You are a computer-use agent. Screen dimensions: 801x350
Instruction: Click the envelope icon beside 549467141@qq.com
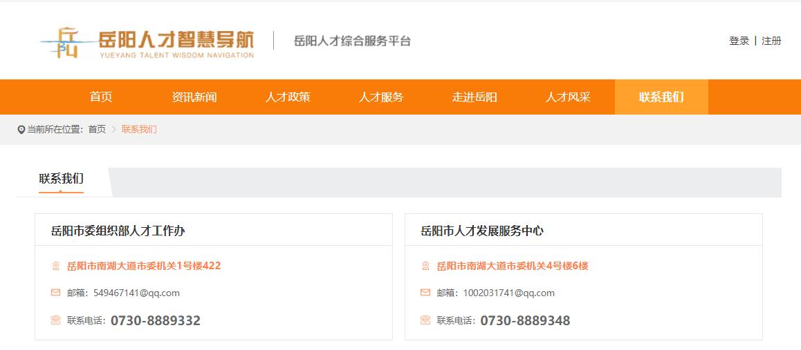click(55, 293)
